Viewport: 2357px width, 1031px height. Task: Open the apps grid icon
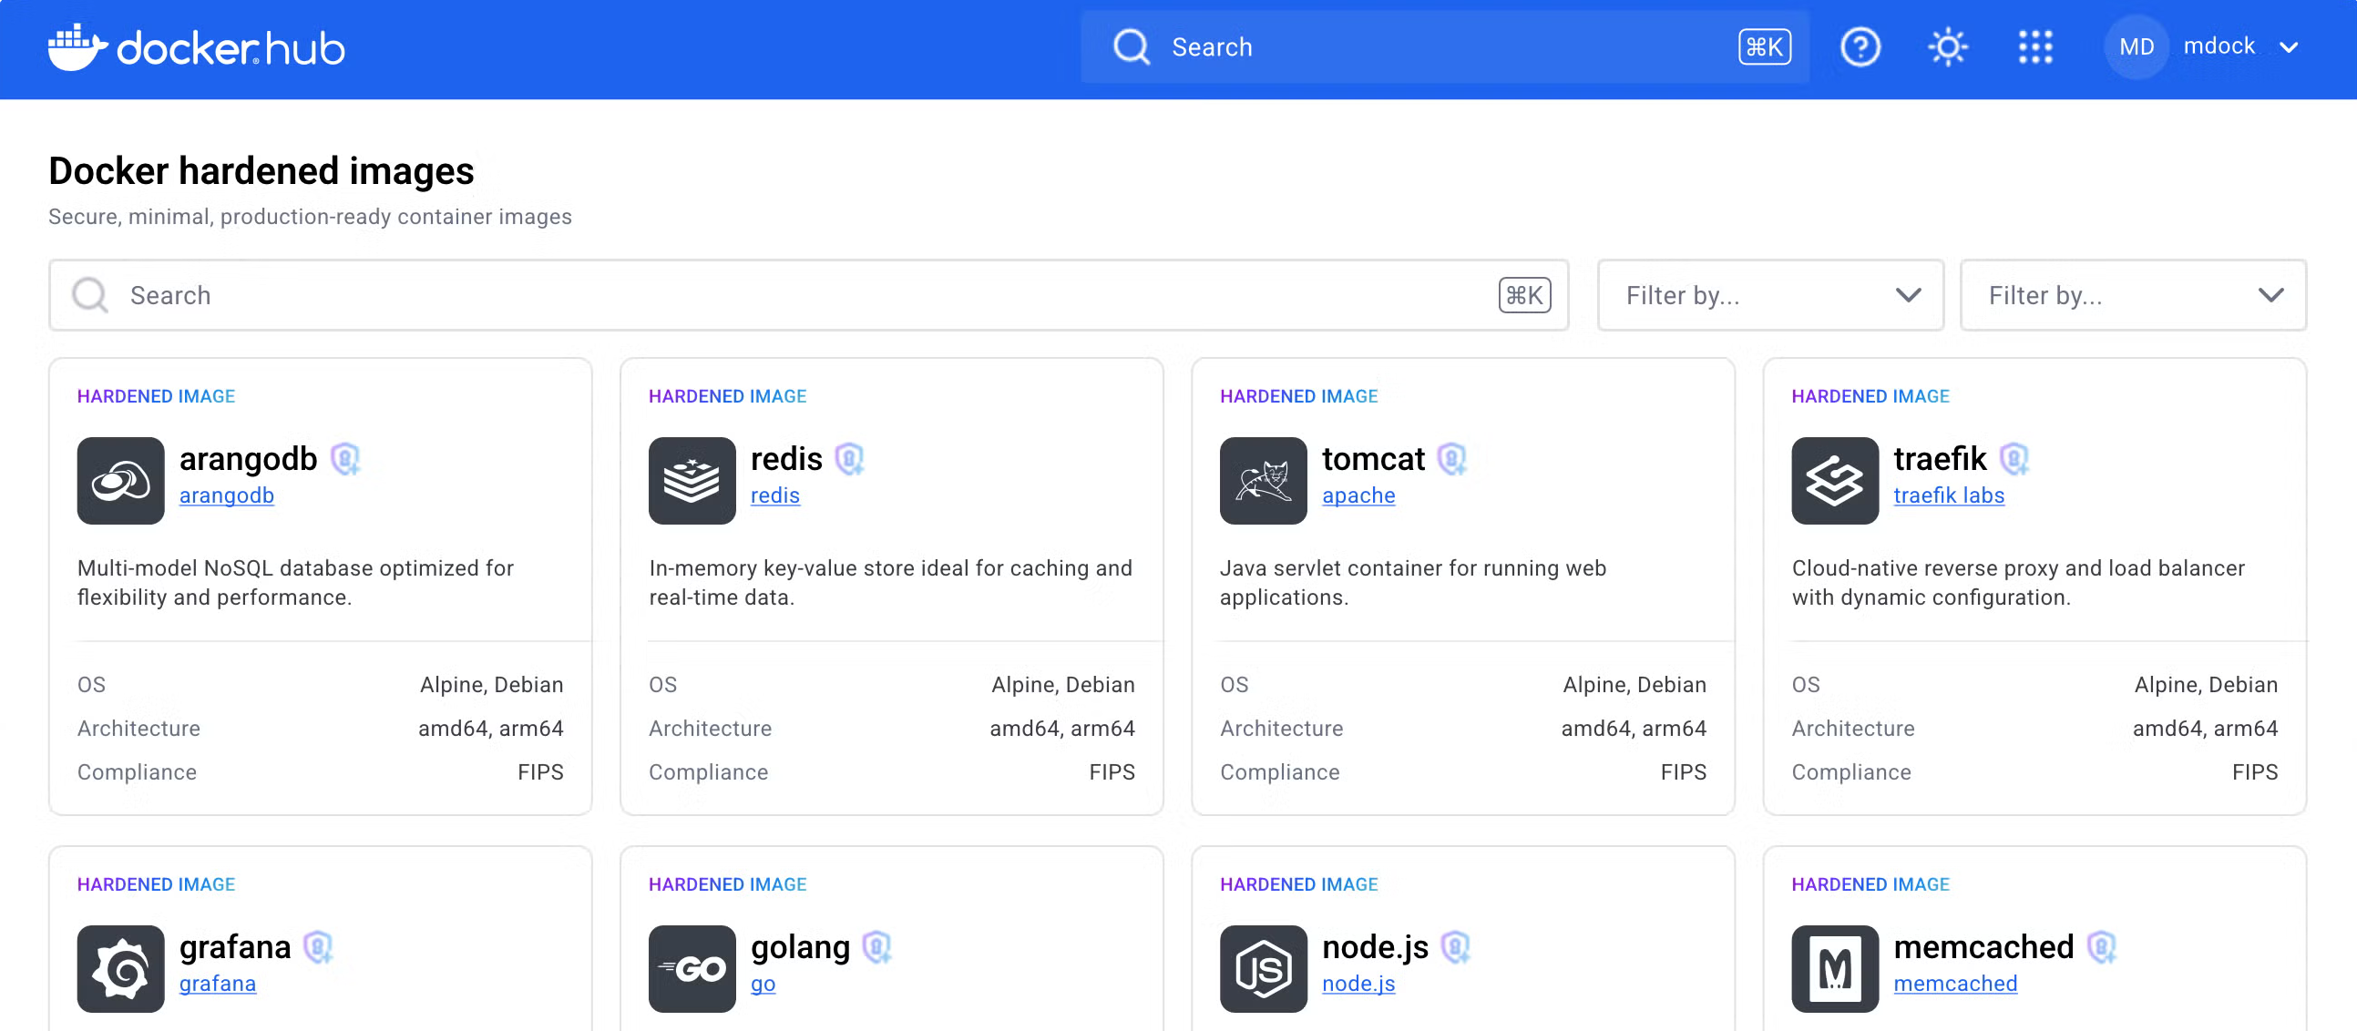[x=2034, y=46]
